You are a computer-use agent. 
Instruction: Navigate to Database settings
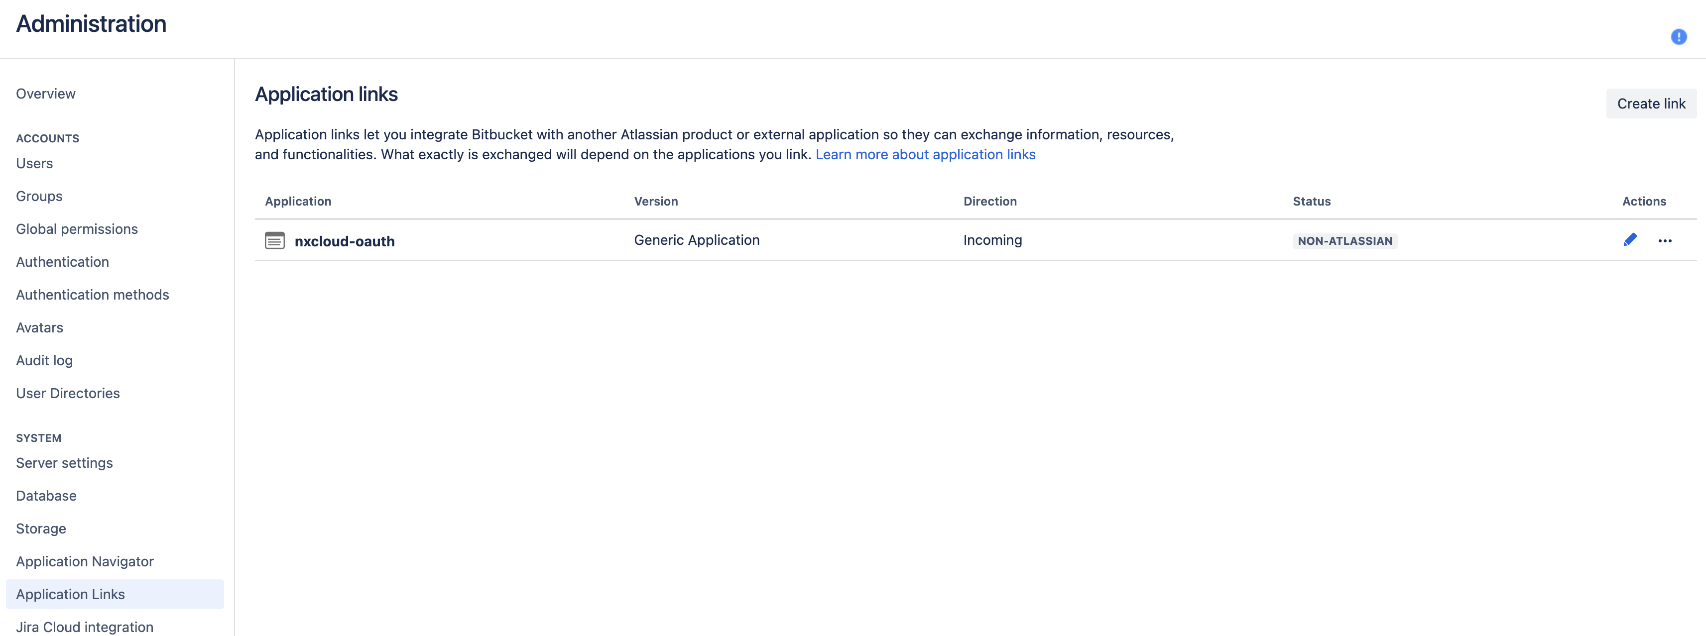(46, 496)
